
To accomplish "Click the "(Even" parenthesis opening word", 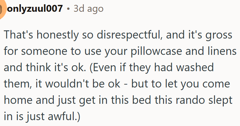I will [103, 68].
